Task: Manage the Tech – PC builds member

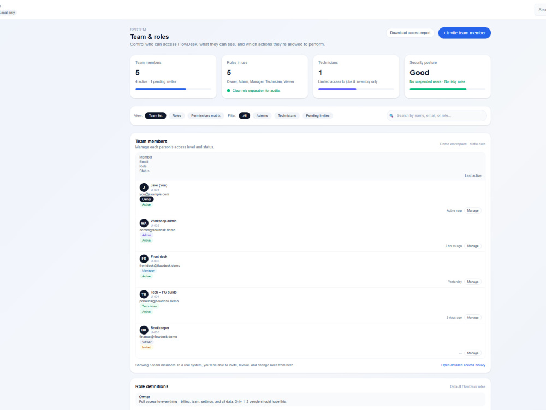Action: tap(472, 318)
